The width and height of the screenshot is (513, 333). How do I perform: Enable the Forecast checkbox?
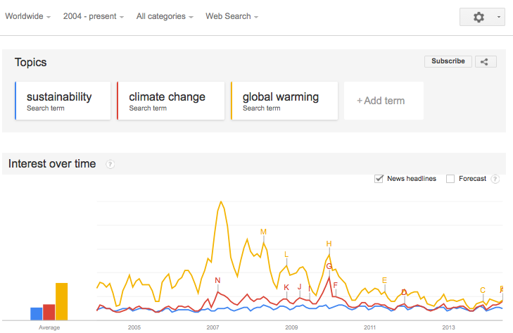(450, 179)
